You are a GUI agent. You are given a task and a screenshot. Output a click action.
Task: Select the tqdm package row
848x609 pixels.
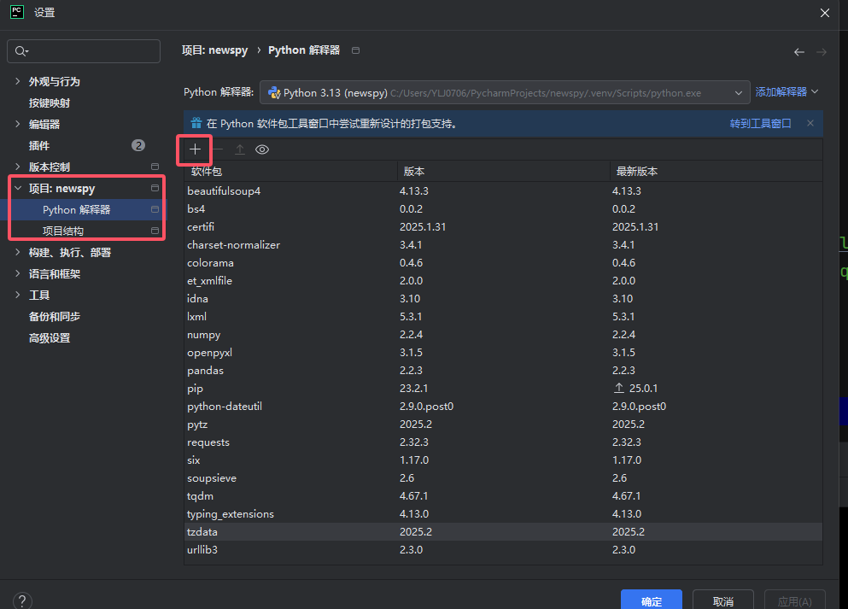pyautogui.click(x=504, y=495)
